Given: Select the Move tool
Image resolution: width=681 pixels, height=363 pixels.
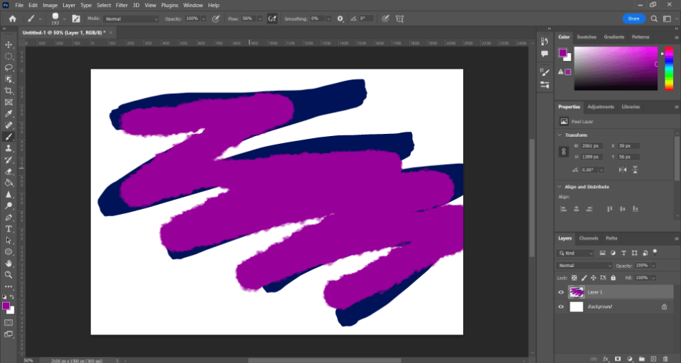Looking at the screenshot, I should coord(9,44).
